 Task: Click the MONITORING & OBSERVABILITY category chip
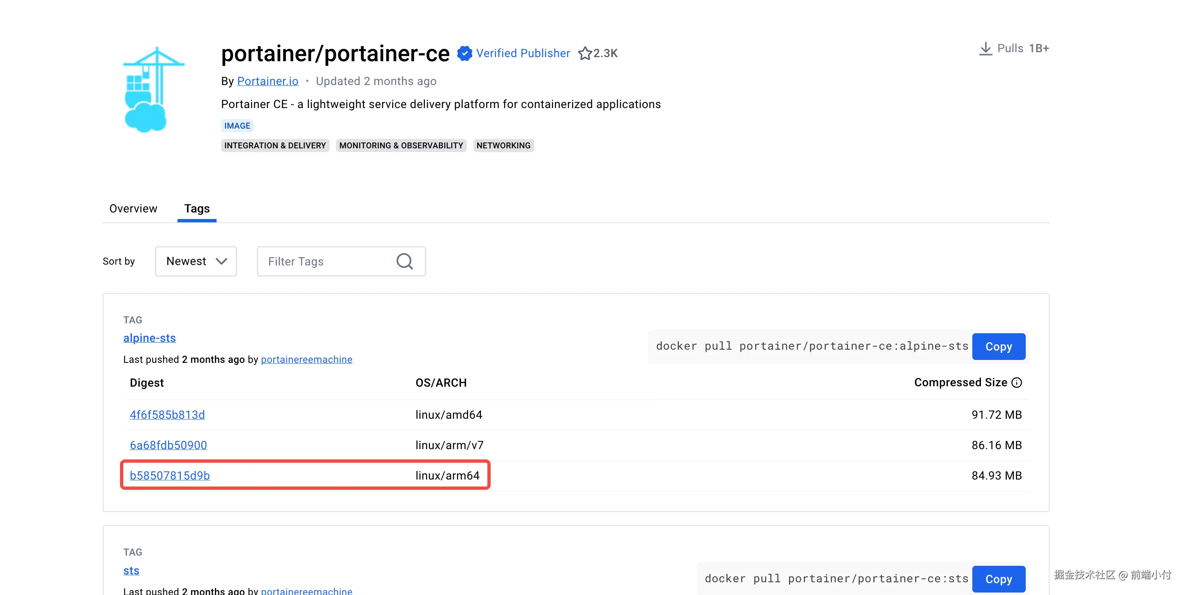pyautogui.click(x=401, y=145)
